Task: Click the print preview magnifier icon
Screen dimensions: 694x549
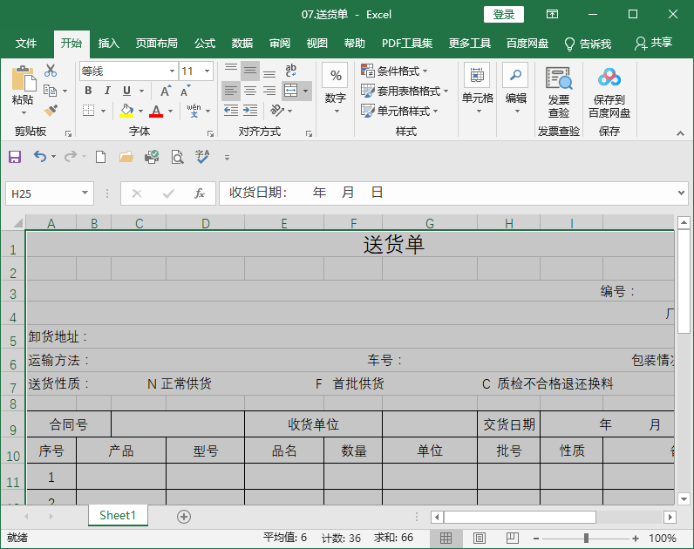Action: pyautogui.click(x=178, y=157)
